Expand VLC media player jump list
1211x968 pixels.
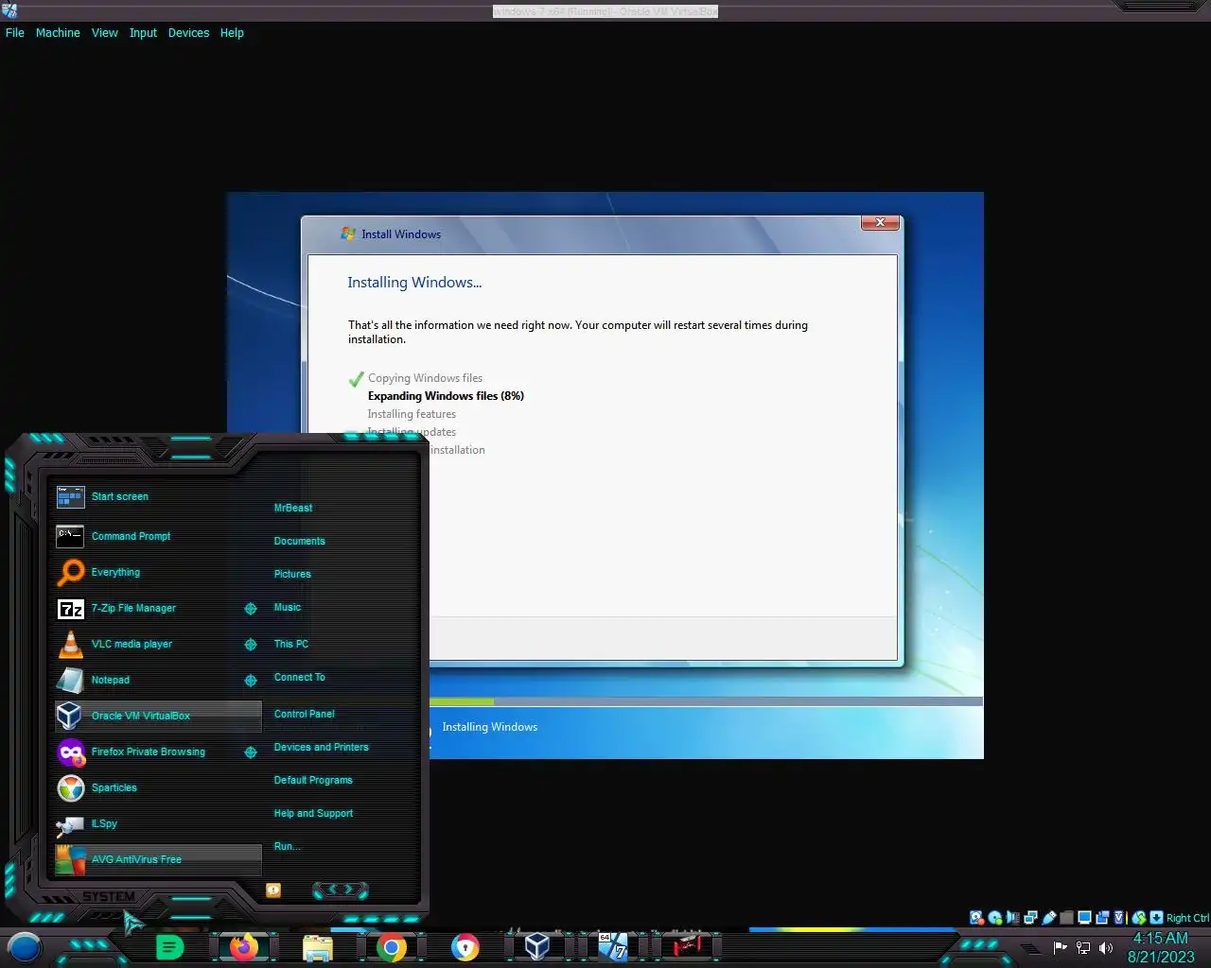(251, 645)
